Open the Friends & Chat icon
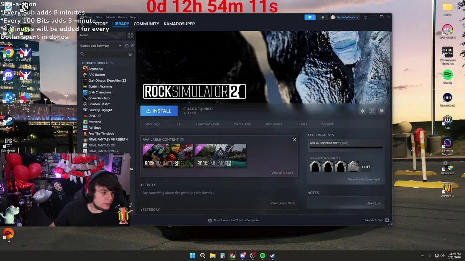This screenshot has width=465, height=261. point(387,220)
